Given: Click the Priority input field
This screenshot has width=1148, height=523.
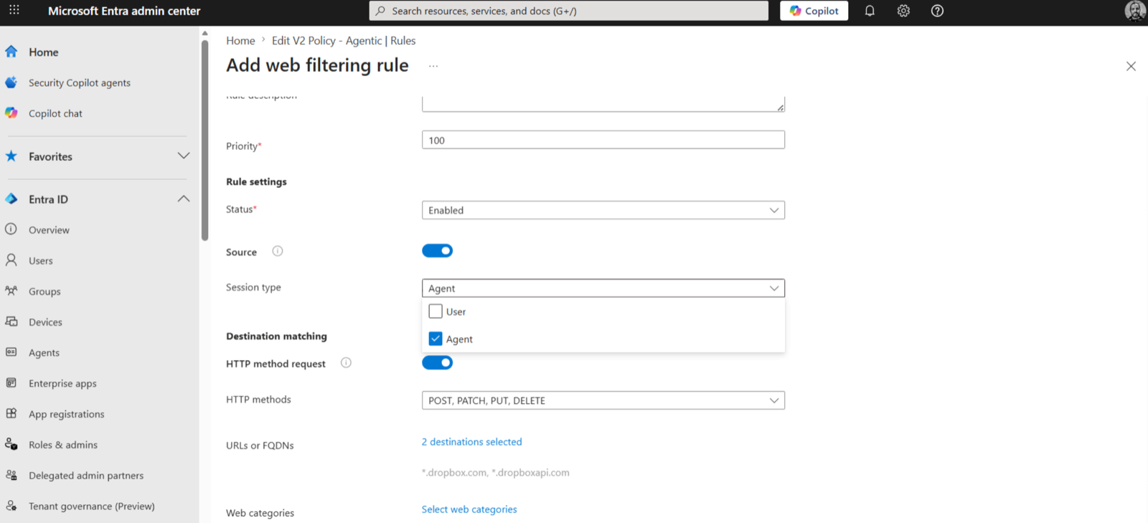Looking at the screenshot, I should point(603,140).
